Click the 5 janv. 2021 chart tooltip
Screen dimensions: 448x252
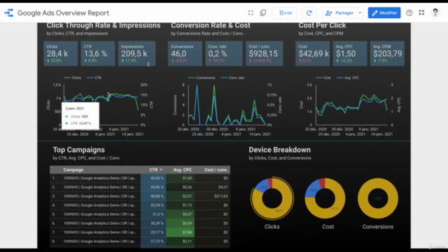(x=80, y=115)
